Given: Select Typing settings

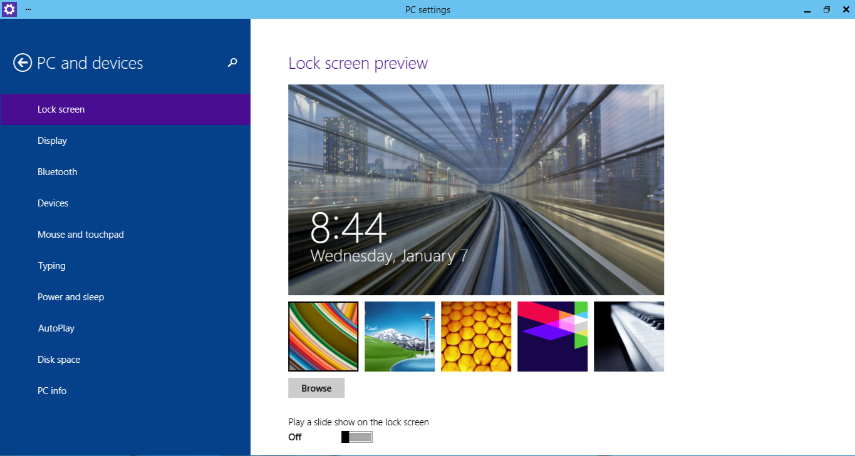Looking at the screenshot, I should 51,265.
